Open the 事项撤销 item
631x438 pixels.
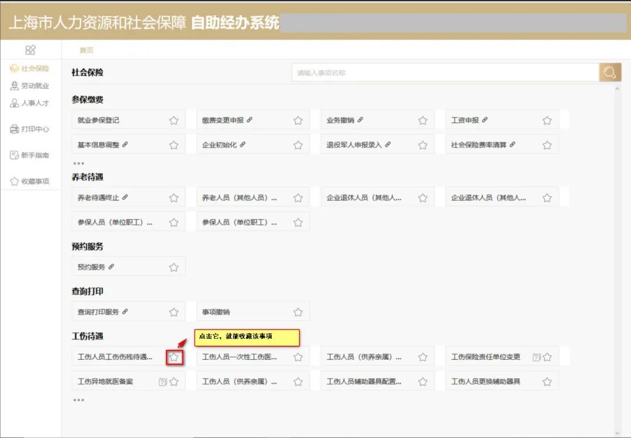pyautogui.click(x=253, y=312)
